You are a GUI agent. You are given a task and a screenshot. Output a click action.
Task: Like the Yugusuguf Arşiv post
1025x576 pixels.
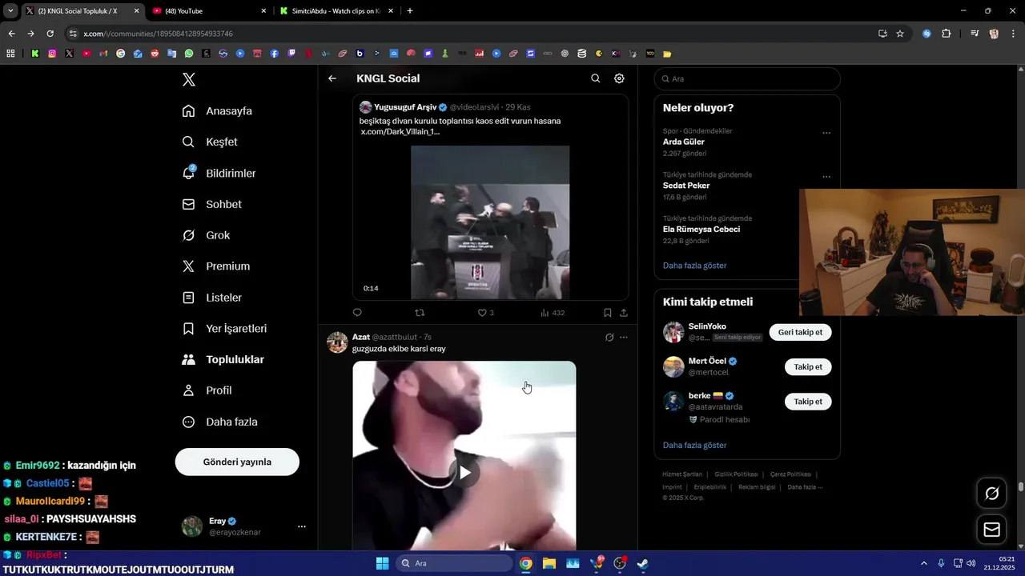coord(485,313)
